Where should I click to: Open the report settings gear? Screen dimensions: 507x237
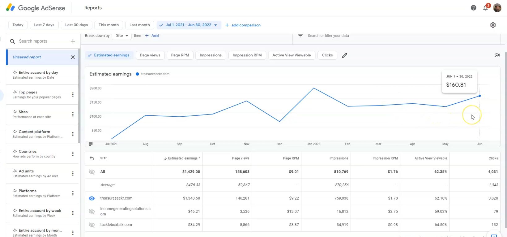493,25
